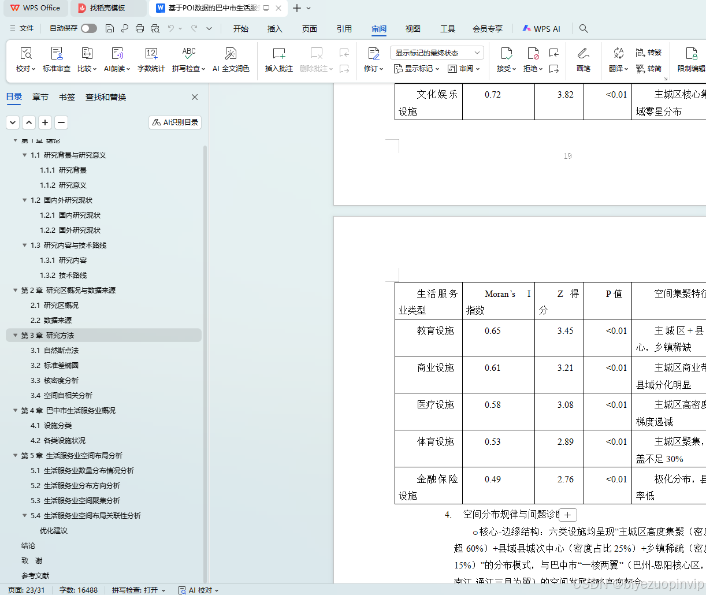The image size is (706, 595).
Task: Click the search magnifier icon in ribbon
Action: pyautogui.click(x=584, y=28)
